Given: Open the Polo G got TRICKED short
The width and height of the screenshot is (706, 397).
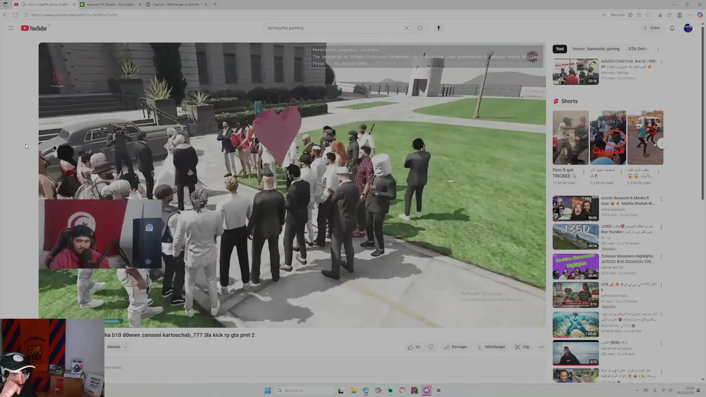Looking at the screenshot, I should [571, 138].
